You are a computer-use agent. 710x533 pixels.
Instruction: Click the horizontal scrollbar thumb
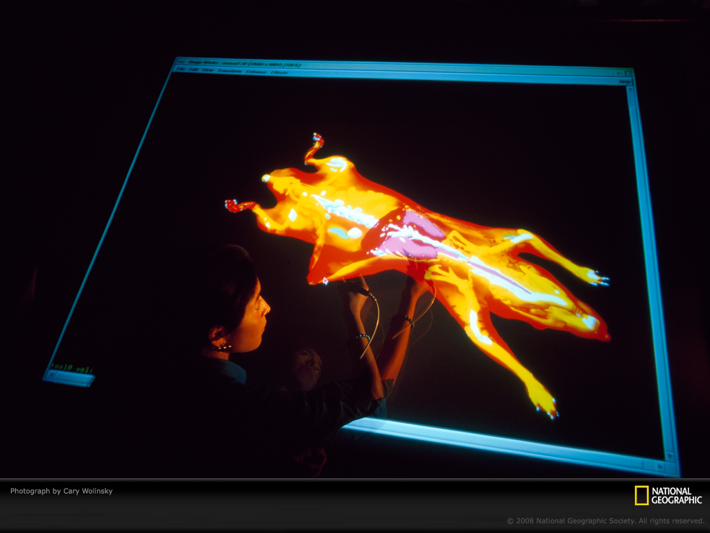point(75,378)
